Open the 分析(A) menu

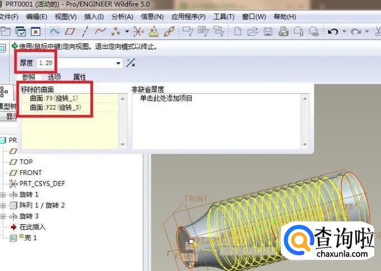(123, 17)
